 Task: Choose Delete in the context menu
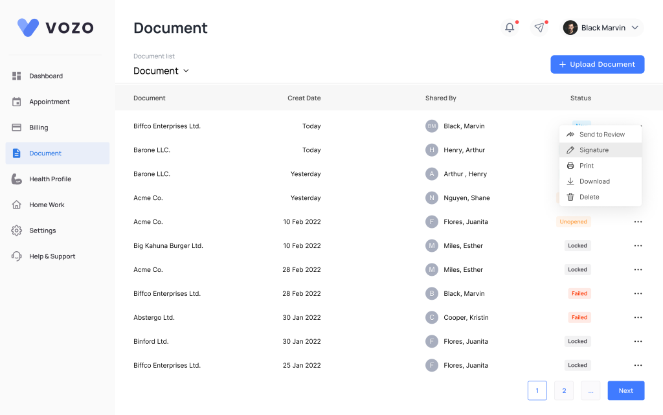[x=589, y=197]
